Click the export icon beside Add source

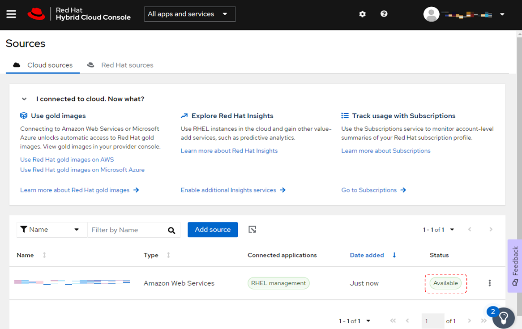click(x=252, y=230)
